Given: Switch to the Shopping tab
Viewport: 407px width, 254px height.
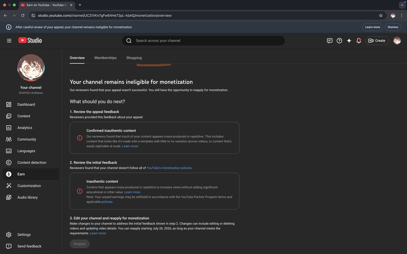Looking at the screenshot, I should pos(134,58).
